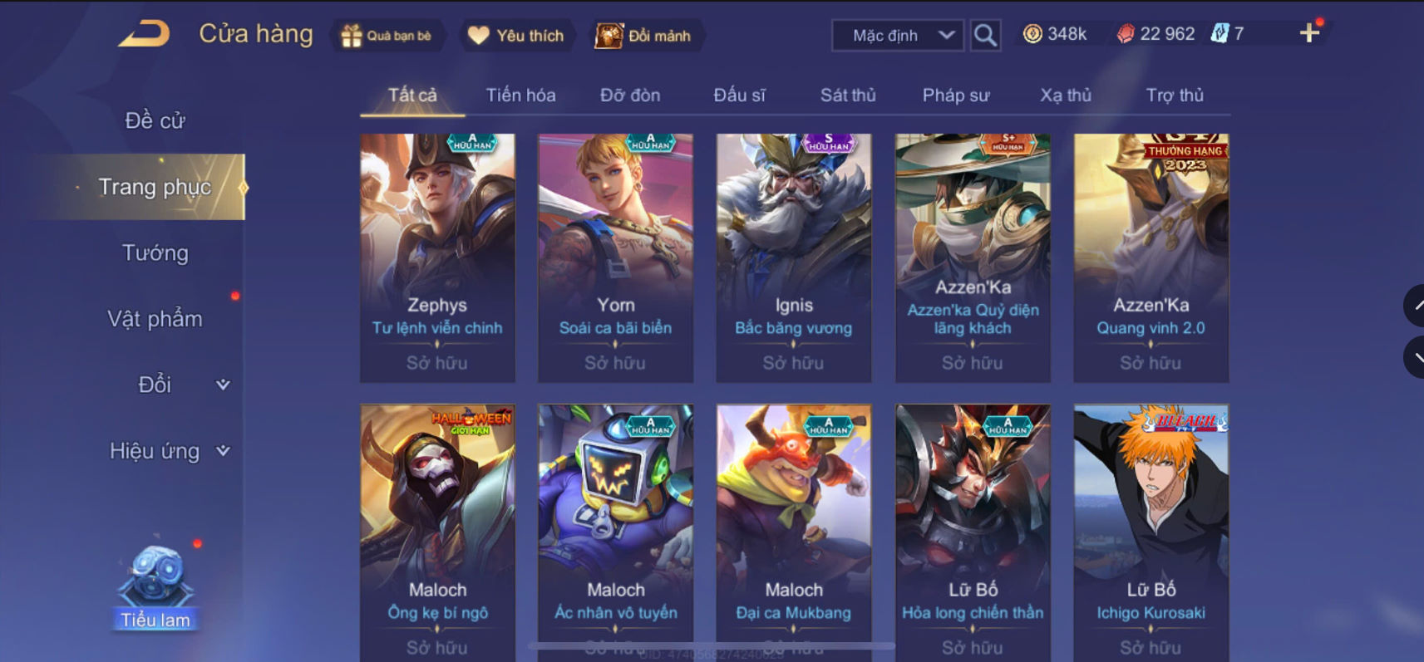Viewport: 1424px width, 662px height.
Task: Switch to the Pháp sư tab
Action: click(x=956, y=96)
